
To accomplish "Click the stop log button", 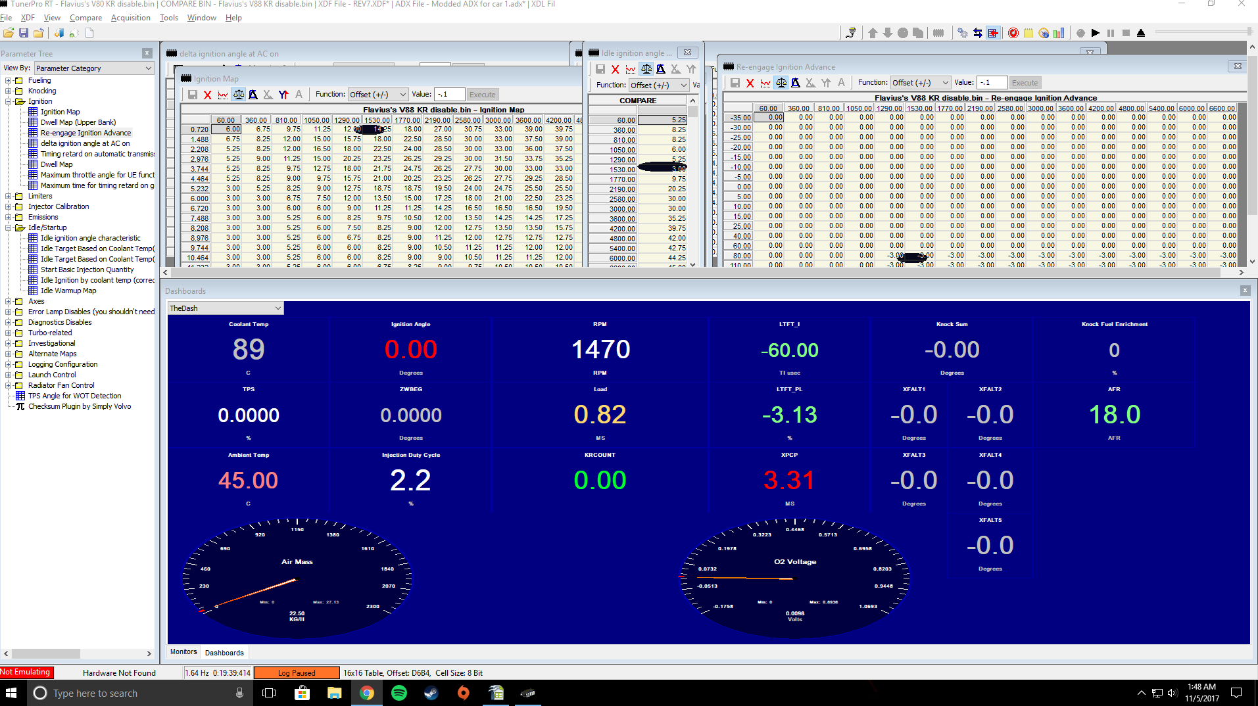I will 1126,33.
